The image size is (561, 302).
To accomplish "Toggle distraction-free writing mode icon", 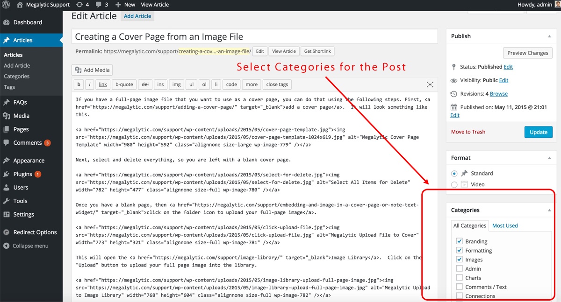I will click(x=430, y=84).
